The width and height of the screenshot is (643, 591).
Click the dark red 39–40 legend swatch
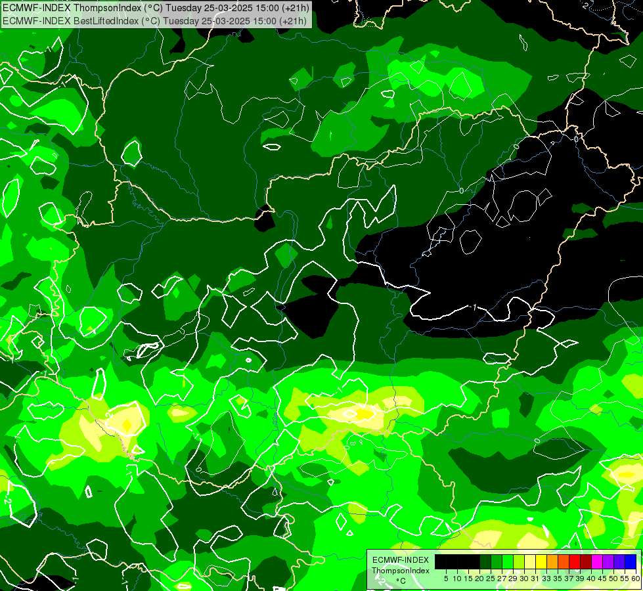click(x=586, y=562)
